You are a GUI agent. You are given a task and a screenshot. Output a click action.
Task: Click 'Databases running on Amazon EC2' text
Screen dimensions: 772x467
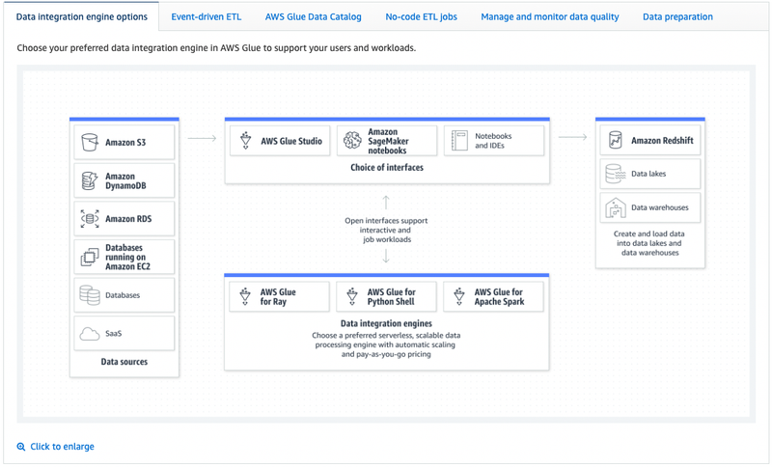tap(127, 257)
